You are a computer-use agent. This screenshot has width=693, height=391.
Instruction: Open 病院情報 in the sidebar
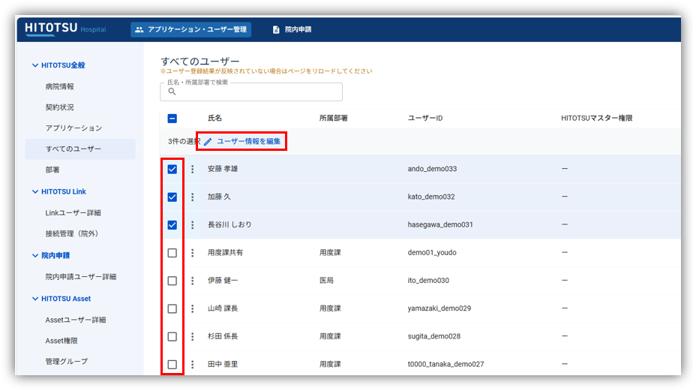coord(59,87)
